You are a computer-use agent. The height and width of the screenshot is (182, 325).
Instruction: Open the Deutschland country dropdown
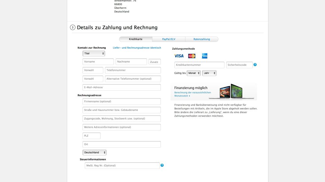tap(94, 153)
